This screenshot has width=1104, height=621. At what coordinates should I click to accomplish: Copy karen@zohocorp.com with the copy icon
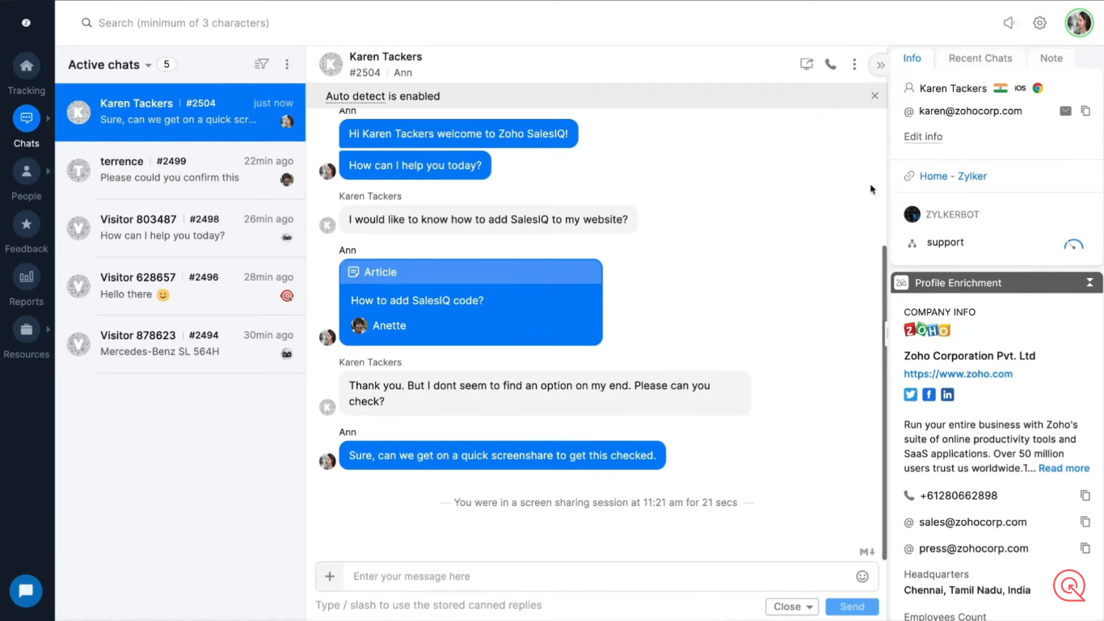(1085, 111)
